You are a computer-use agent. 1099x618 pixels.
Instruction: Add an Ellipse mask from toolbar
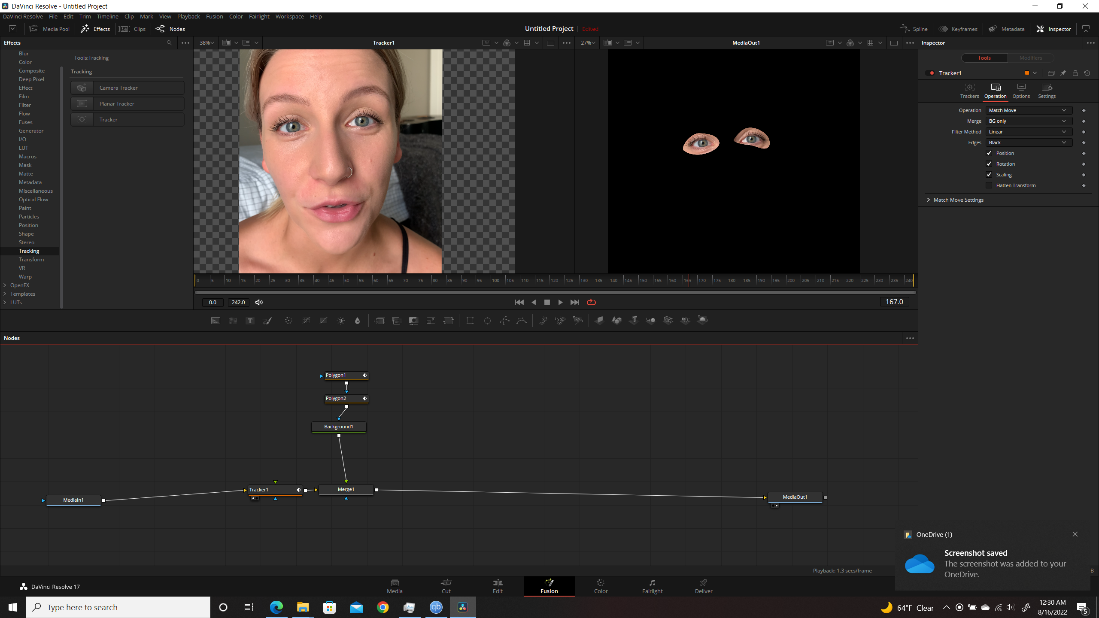click(487, 321)
